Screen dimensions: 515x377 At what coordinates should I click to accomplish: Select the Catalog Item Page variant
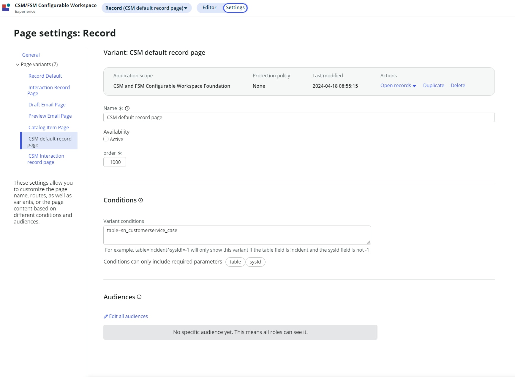48,127
